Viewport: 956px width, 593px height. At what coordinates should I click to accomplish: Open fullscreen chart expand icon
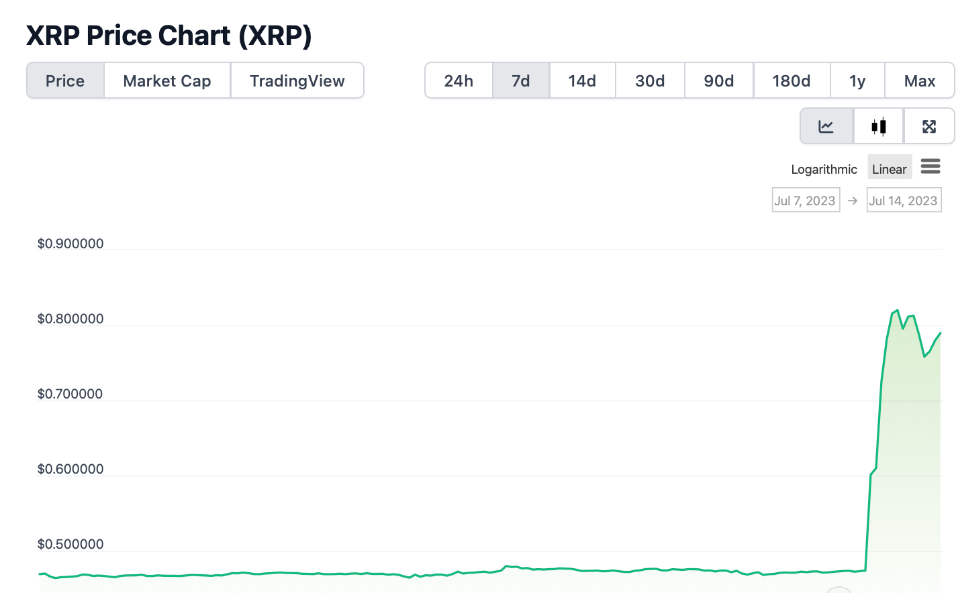point(929,126)
